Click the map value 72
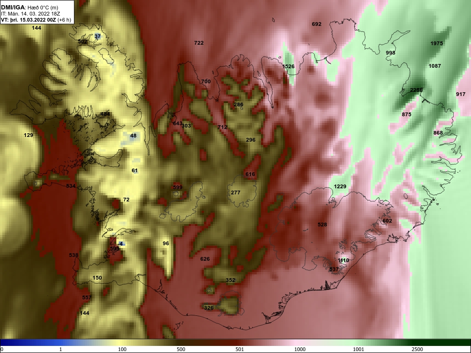471x353 pixels. click(x=126, y=200)
